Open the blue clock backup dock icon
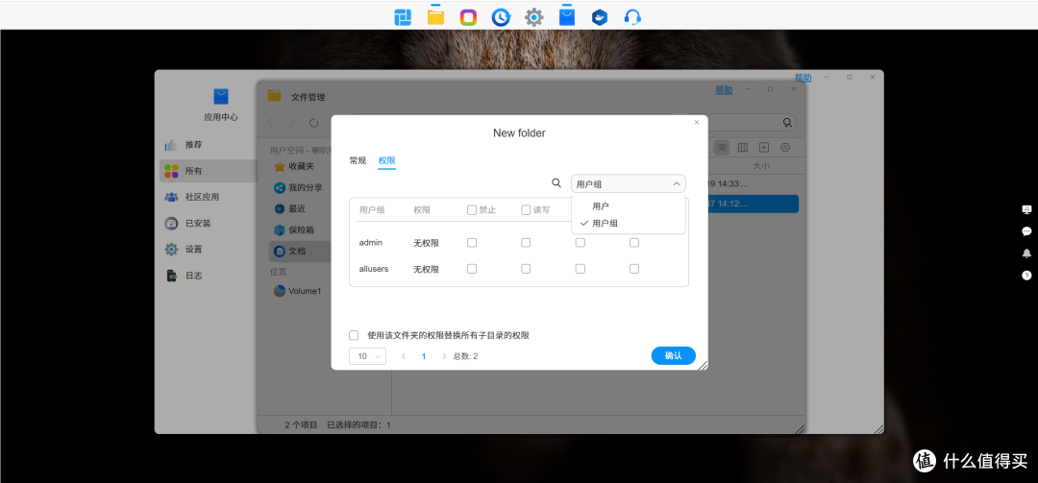Viewport: 1038px width, 483px height. pos(501,17)
